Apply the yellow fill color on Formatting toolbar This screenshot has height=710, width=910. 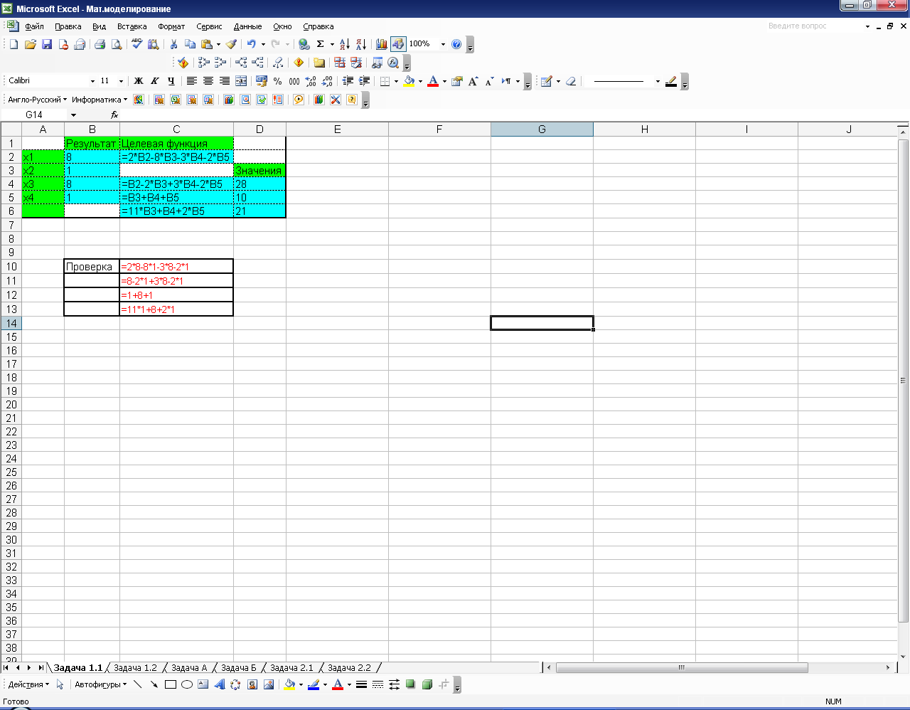pos(409,81)
